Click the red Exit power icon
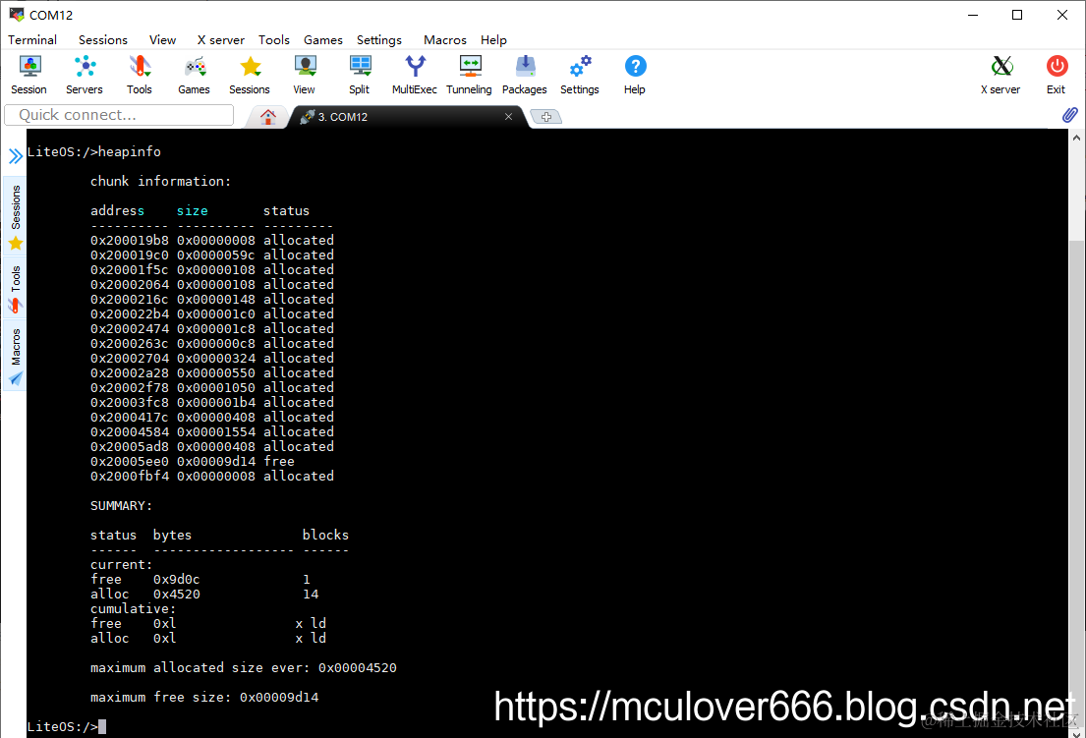This screenshot has height=738, width=1086. tap(1057, 75)
